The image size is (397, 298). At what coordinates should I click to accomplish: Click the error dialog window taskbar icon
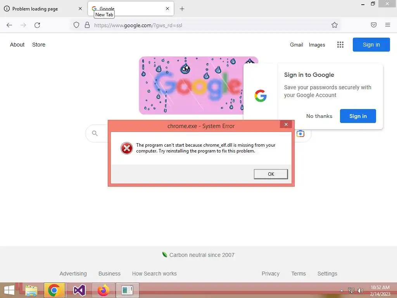(x=127, y=290)
